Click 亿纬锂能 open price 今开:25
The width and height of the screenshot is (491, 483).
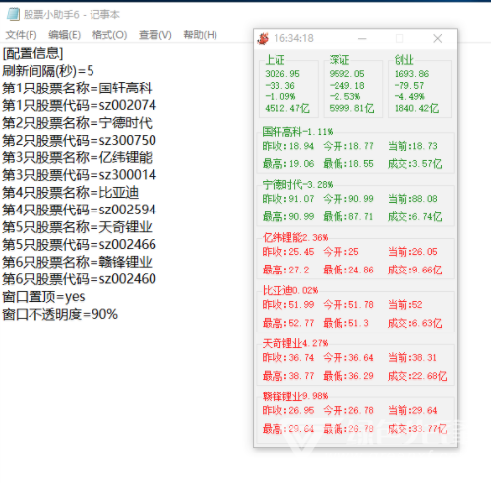click(340, 252)
